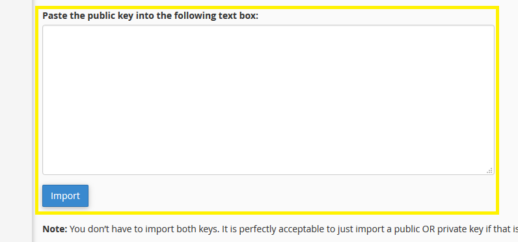Click the dotted corner handle of the textarea
The height and width of the screenshot is (242, 518).
point(489,170)
